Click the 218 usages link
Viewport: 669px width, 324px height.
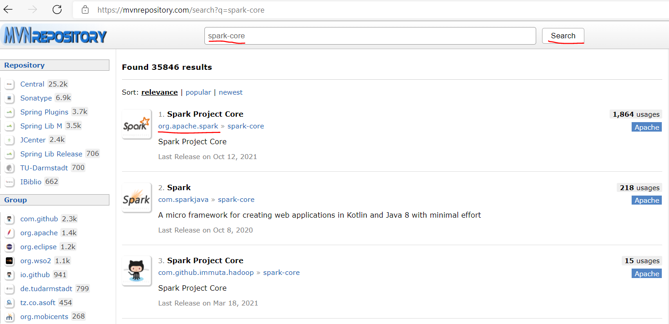pyautogui.click(x=639, y=188)
